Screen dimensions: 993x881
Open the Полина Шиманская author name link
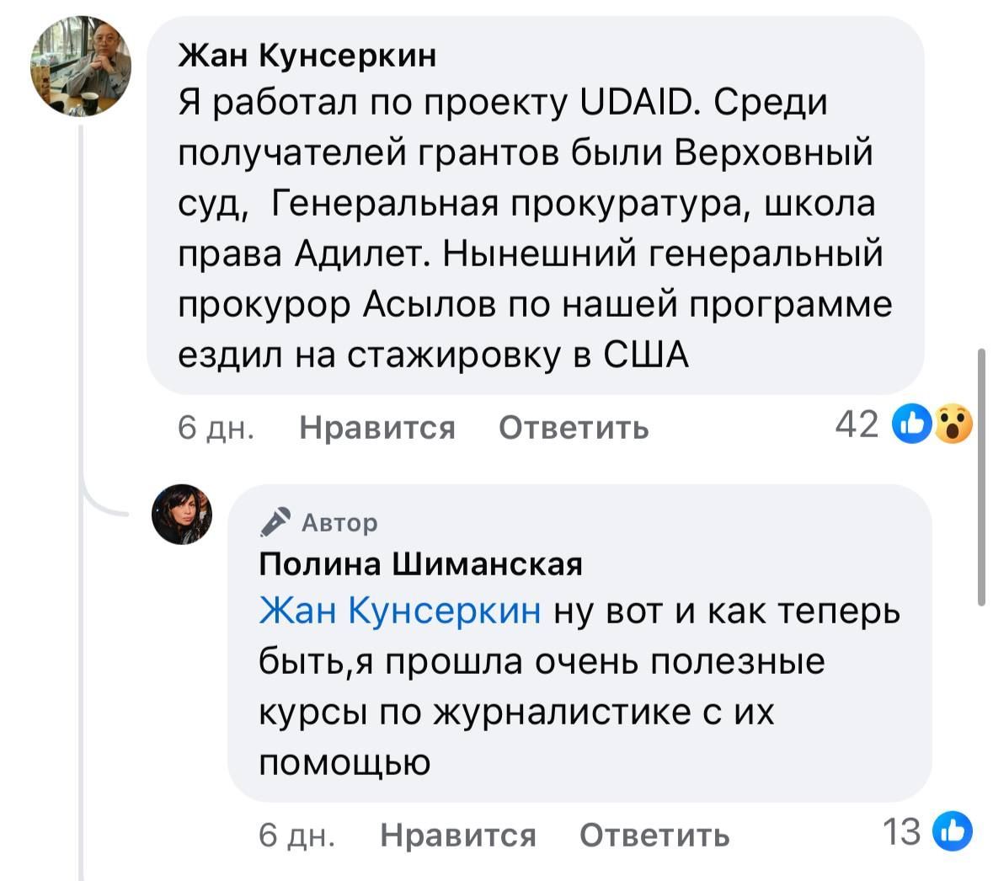click(420, 563)
